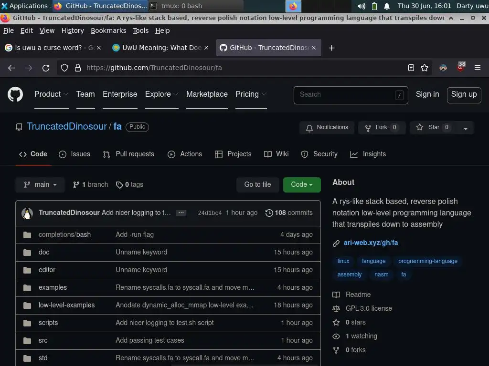
Task: Click the 24d1bc4 commit hash
Action: pyautogui.click(x=210, y=213)
